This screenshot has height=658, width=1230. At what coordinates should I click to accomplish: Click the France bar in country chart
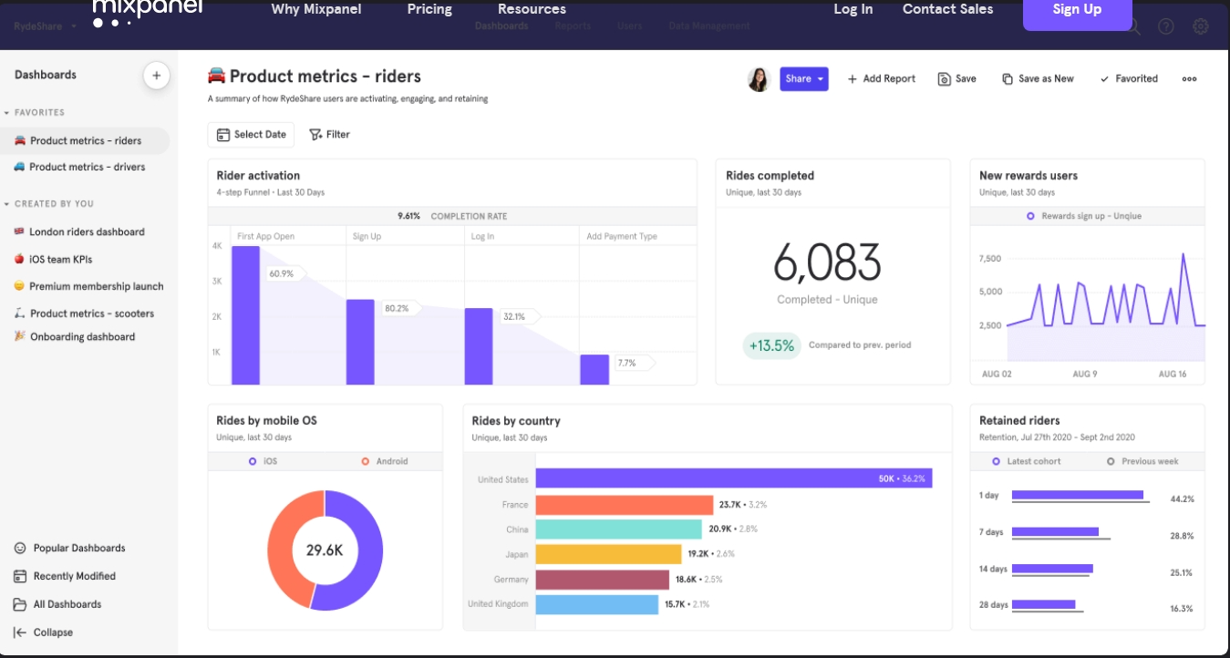pyautogui.click(x=625, y=505)
